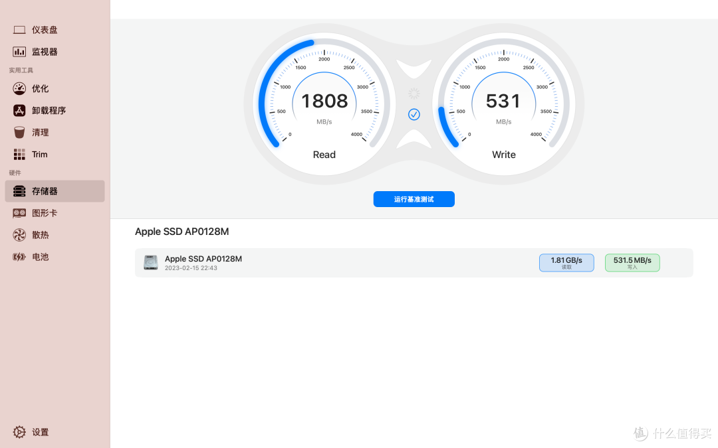The height and width of the screenshot is (448, 718).
Task: Click the 1.81 GB/s read badge
Action: click(566, 262)
